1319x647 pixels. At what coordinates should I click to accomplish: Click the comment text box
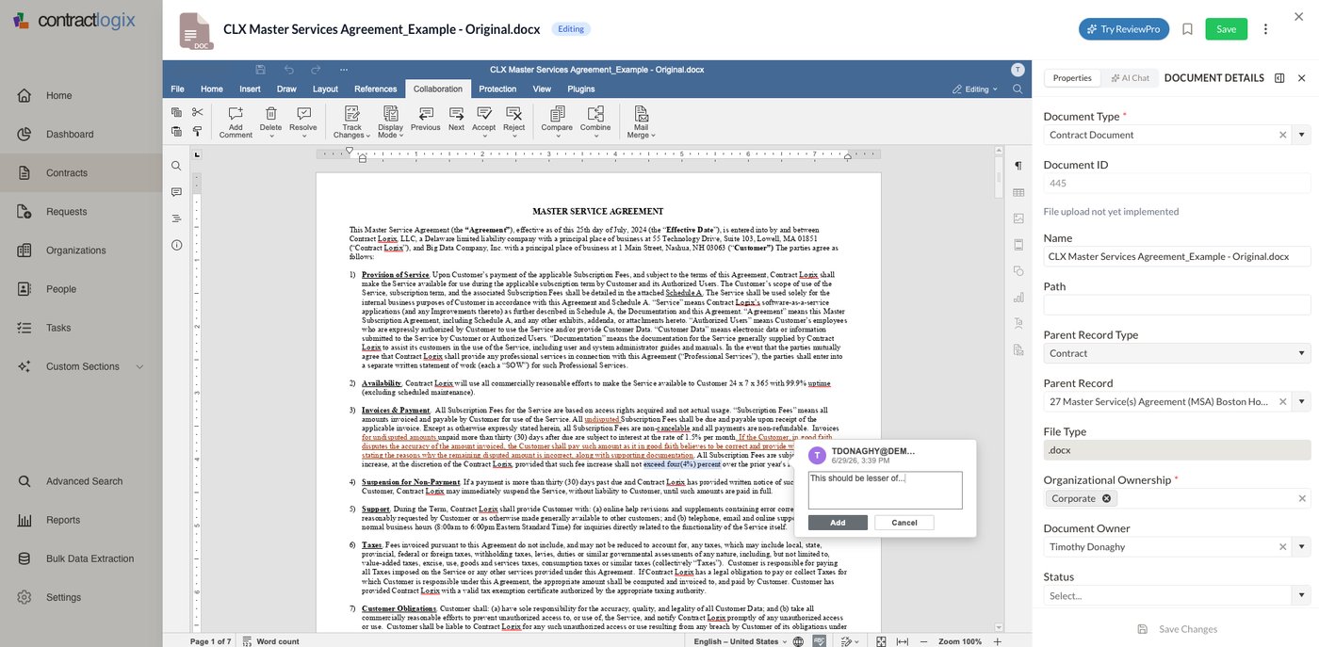click(885, 490)
